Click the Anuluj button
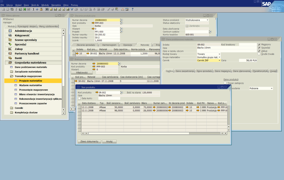Viewport: 284px width, 180px height. (109, 141)
